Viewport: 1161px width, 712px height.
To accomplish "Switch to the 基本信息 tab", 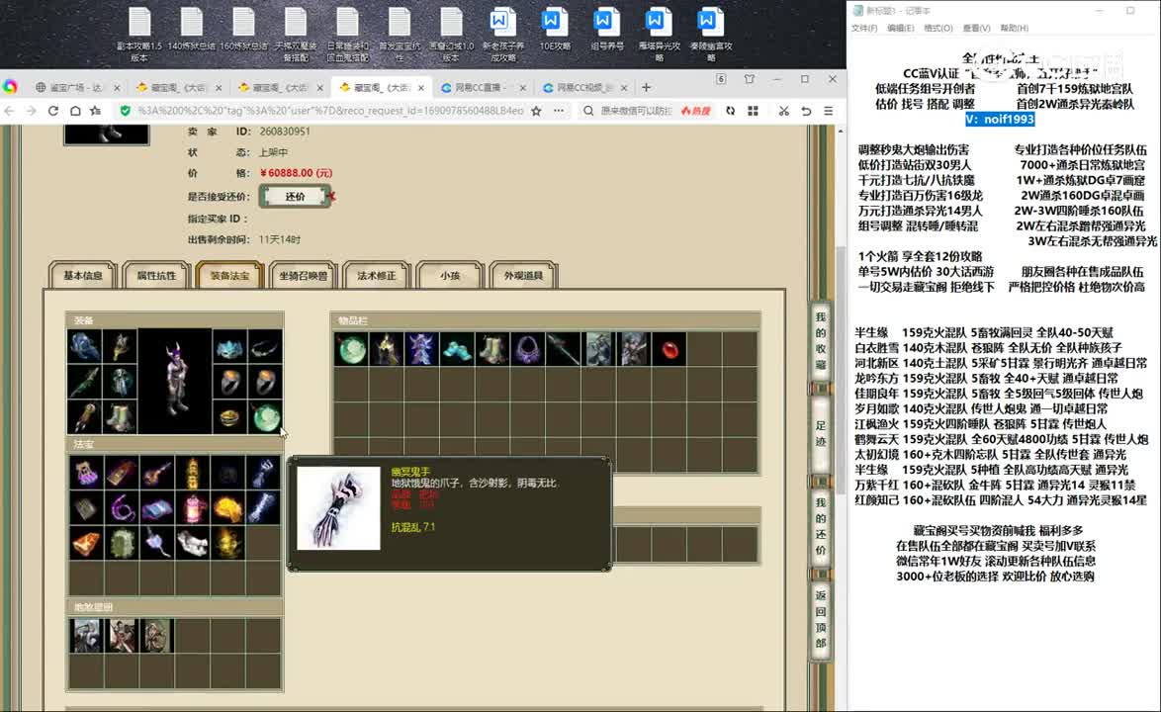I will coord(82,275).
